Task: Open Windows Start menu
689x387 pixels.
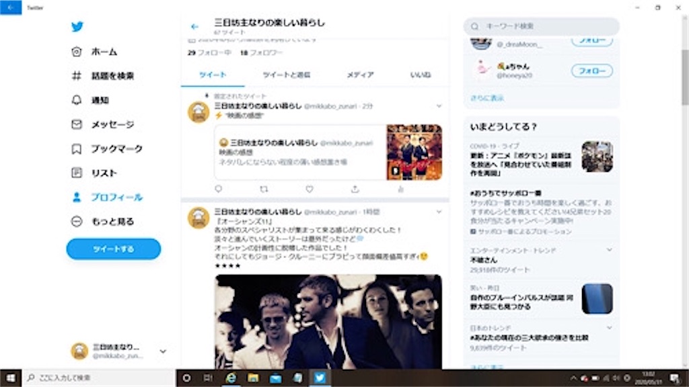Action: coord(11,378)
